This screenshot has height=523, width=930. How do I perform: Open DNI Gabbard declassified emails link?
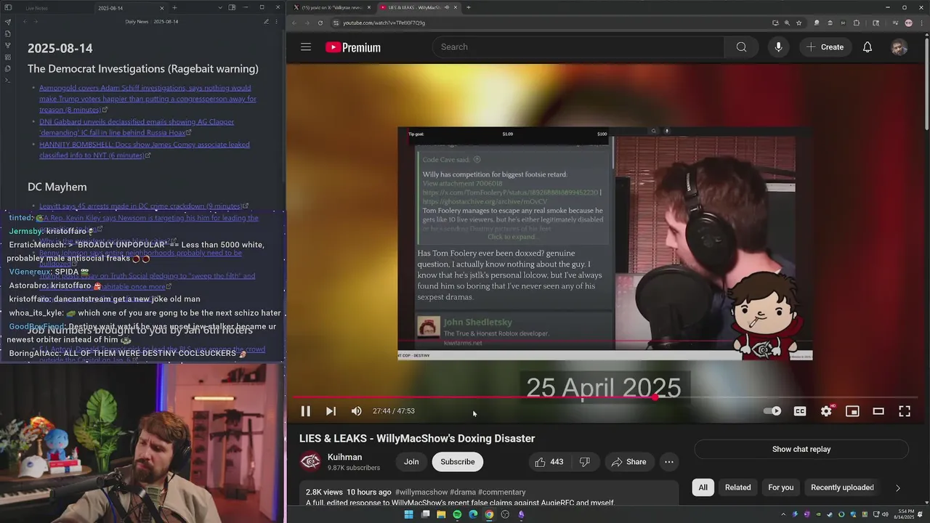pos(137,127)
